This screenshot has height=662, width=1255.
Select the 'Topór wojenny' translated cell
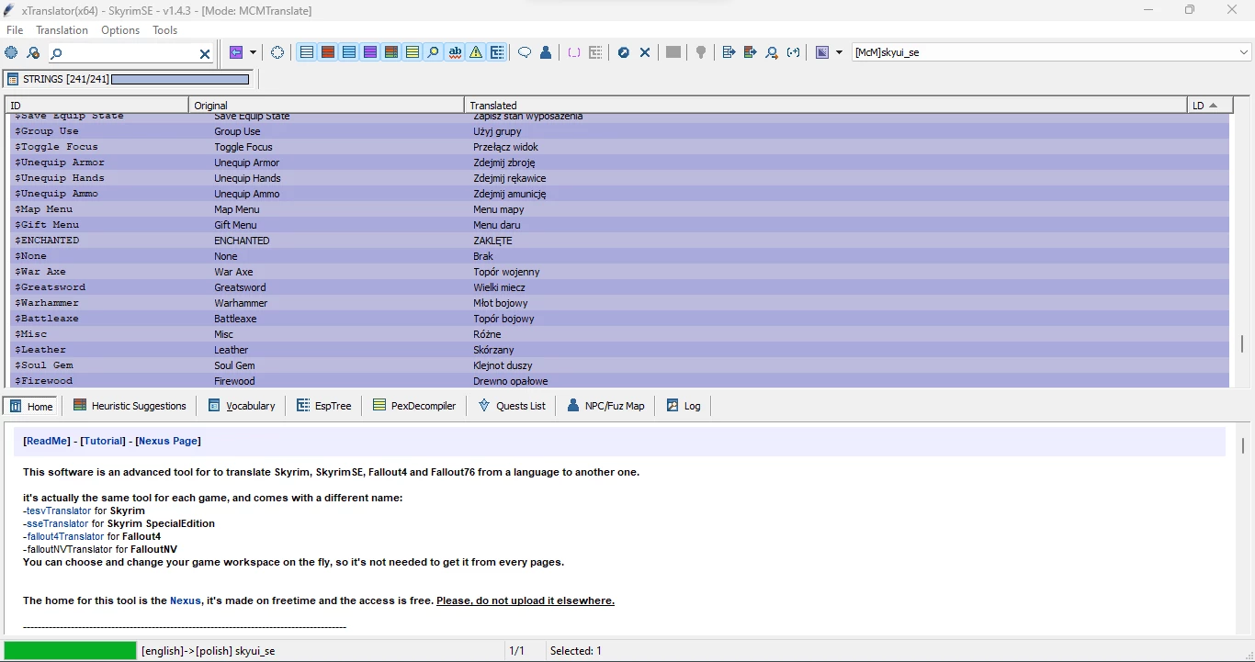click(x=506, y=272)
